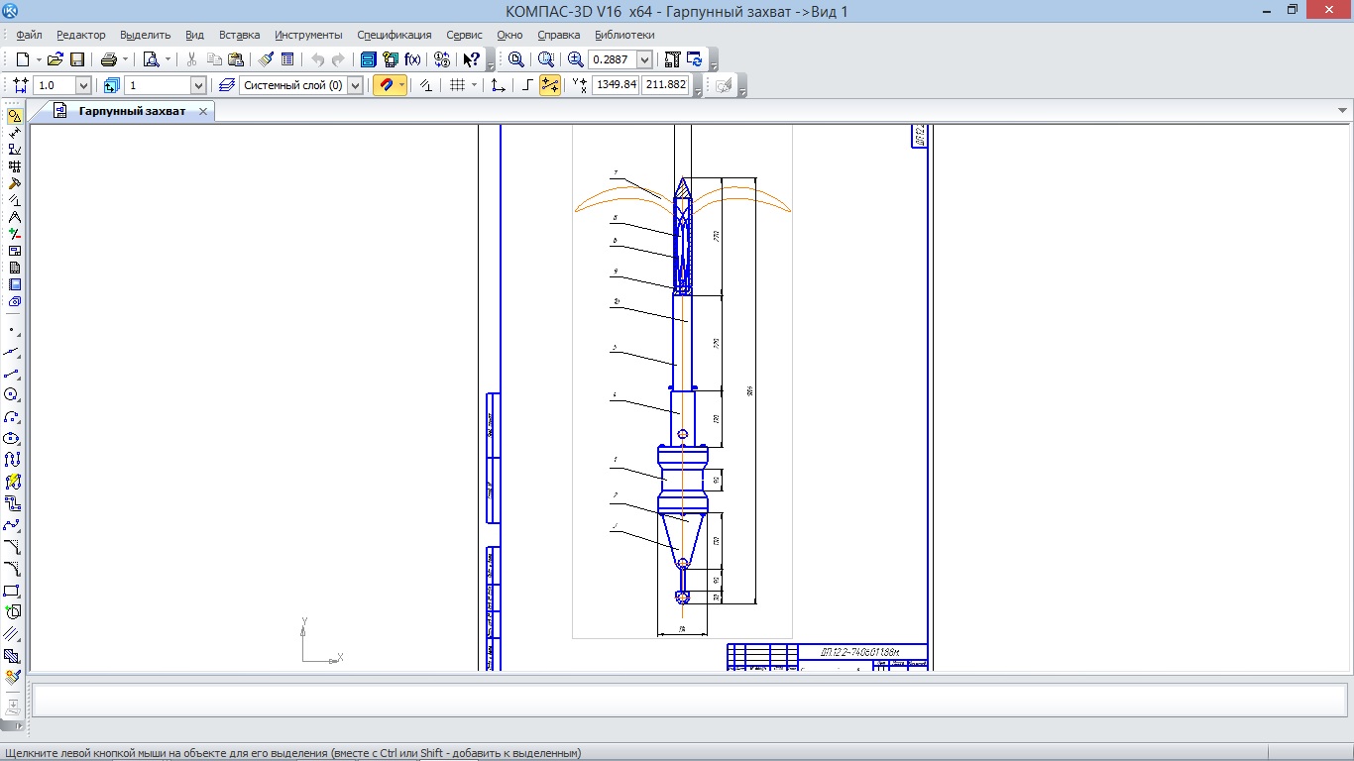Open the Инструменты menu
The width and height of the screenshot is (1354, 761).
point(308,35)
